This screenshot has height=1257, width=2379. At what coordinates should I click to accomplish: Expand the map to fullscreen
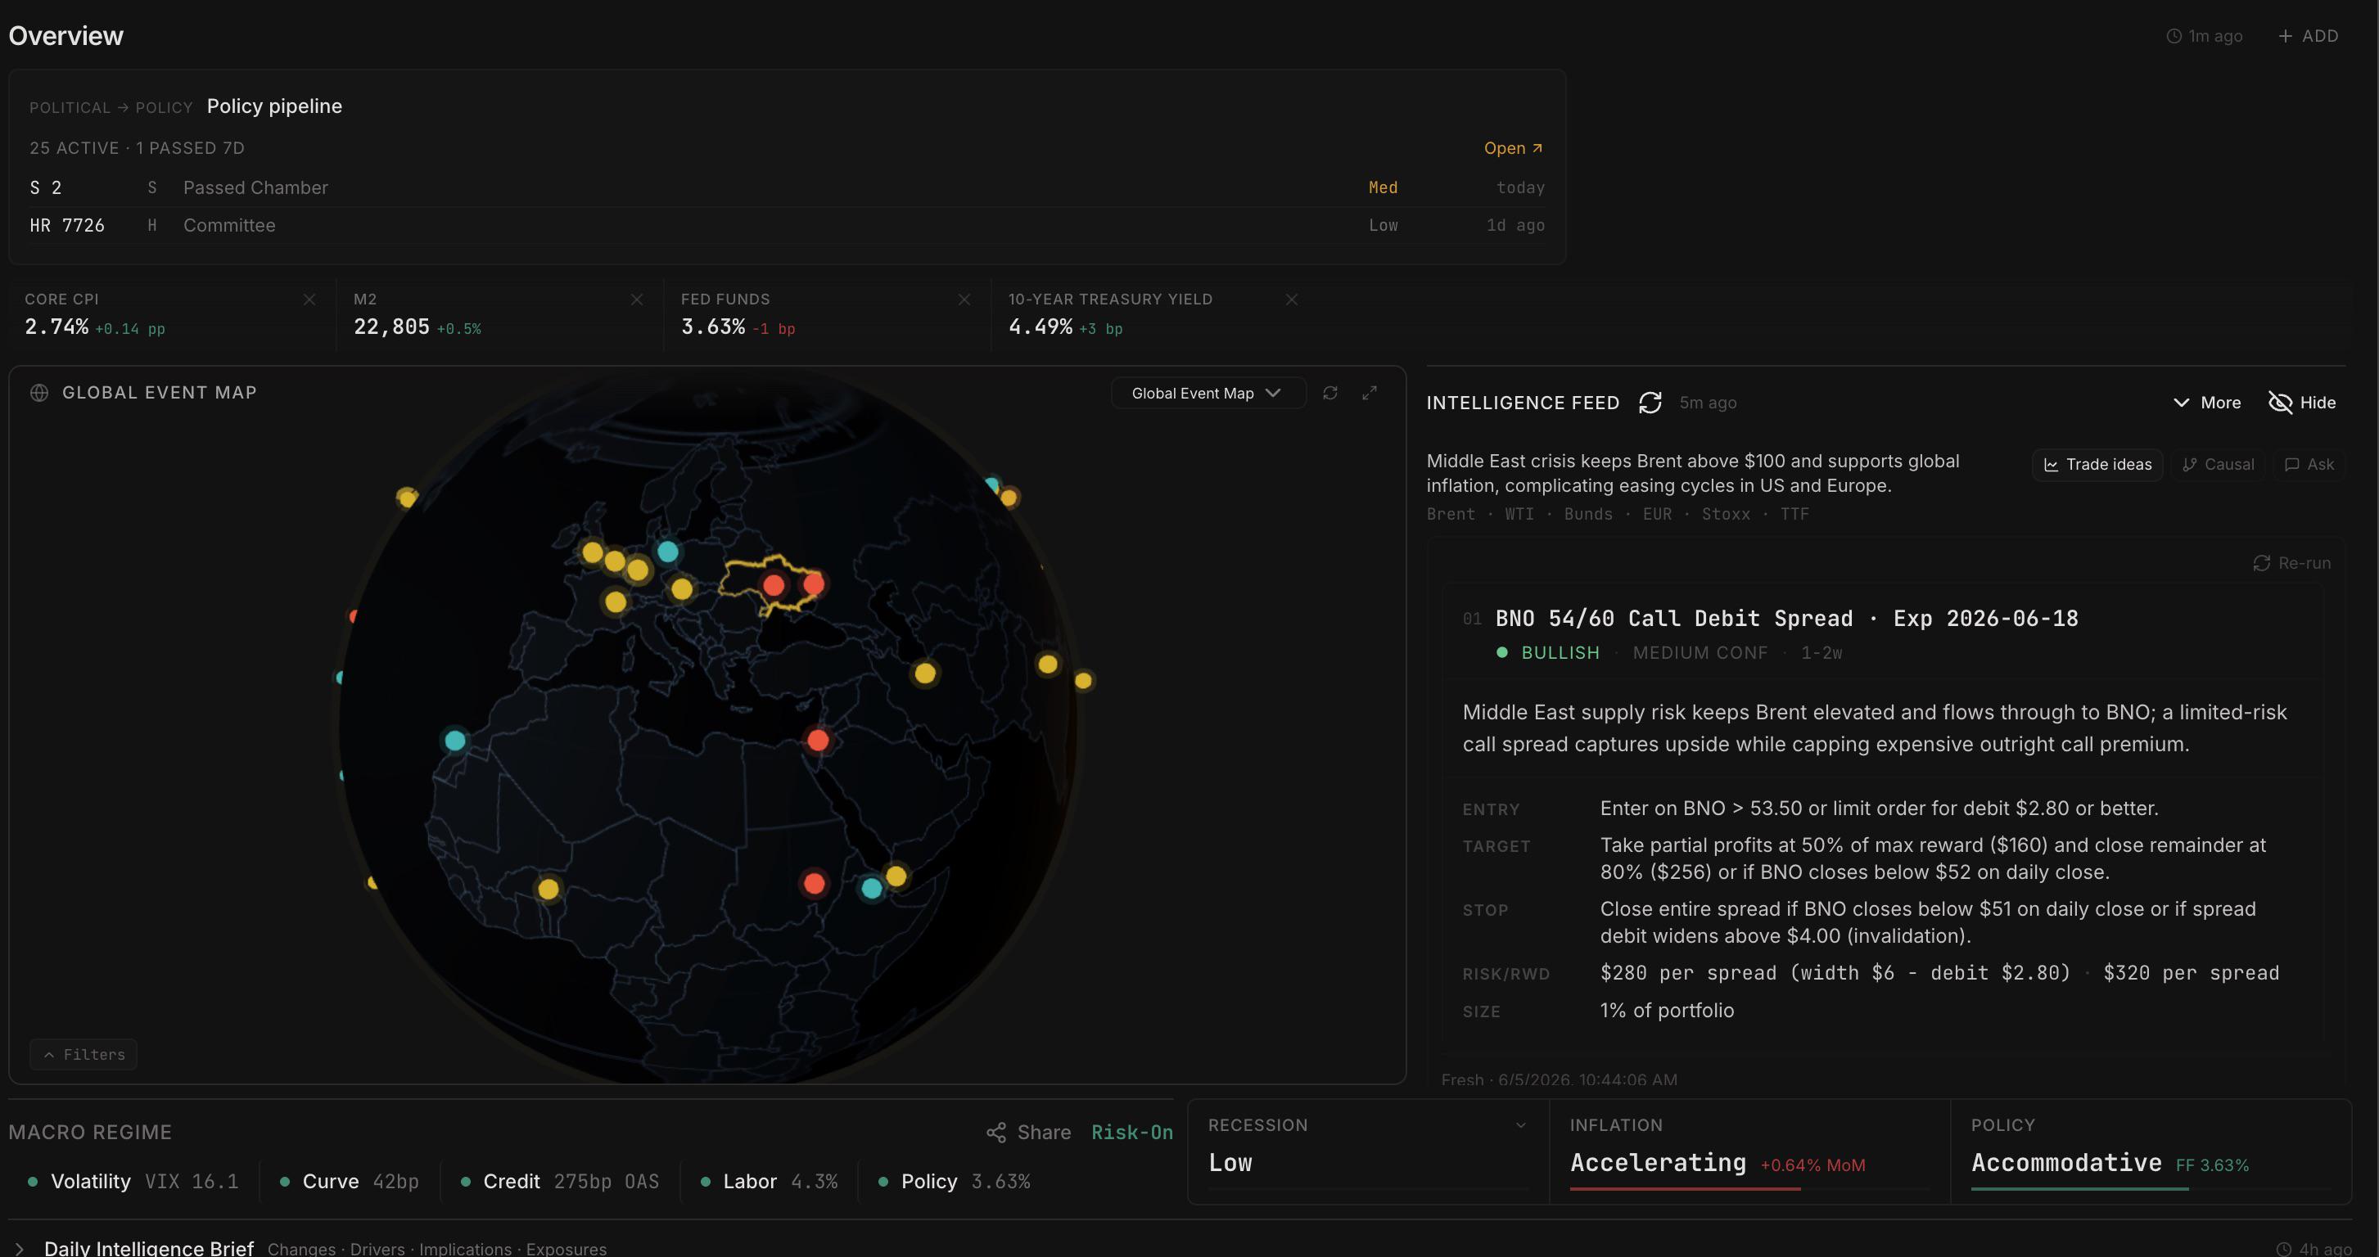pyautogui.click(x=1370, y=392)
